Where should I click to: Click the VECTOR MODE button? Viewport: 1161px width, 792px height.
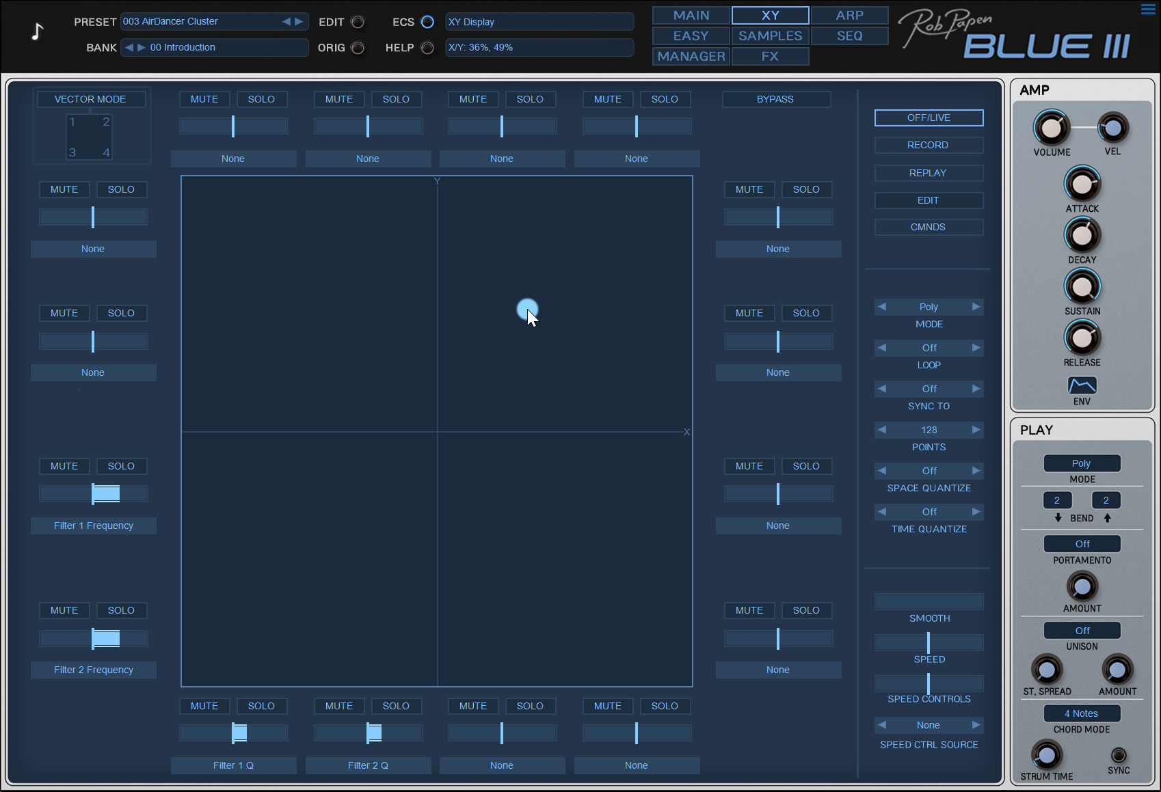pos(90,99)
